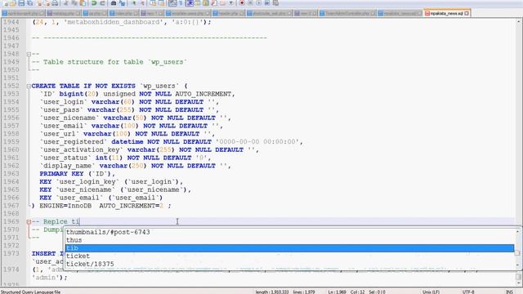523x294 pixels.
Task: Click the Zoom Out toolbar icon
Action: [142, 3]
